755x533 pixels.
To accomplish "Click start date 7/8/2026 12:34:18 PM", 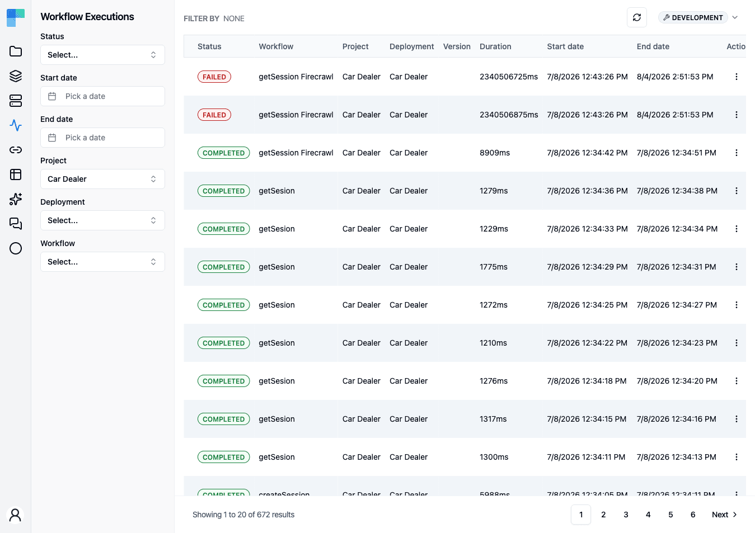I will click(587, 381).
